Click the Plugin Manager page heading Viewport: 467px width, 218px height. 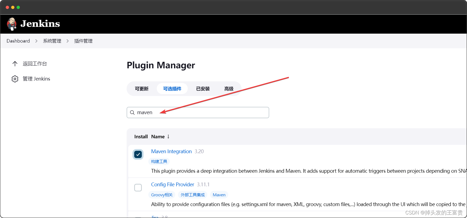coord(161,65)
